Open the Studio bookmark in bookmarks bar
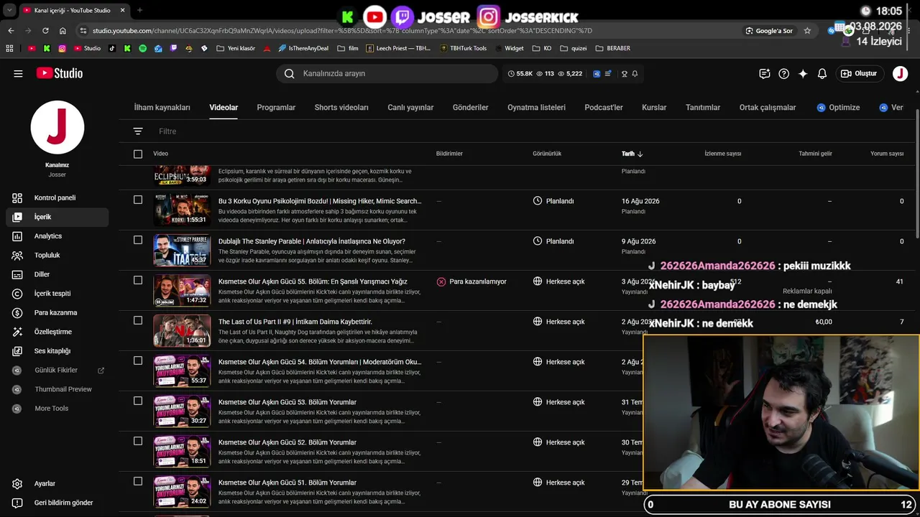920x517 pixels. tap(87, 48)
